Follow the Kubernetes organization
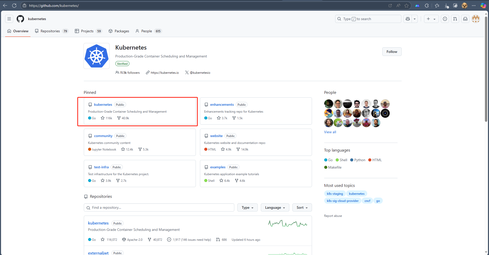 (x=392, y=52)
